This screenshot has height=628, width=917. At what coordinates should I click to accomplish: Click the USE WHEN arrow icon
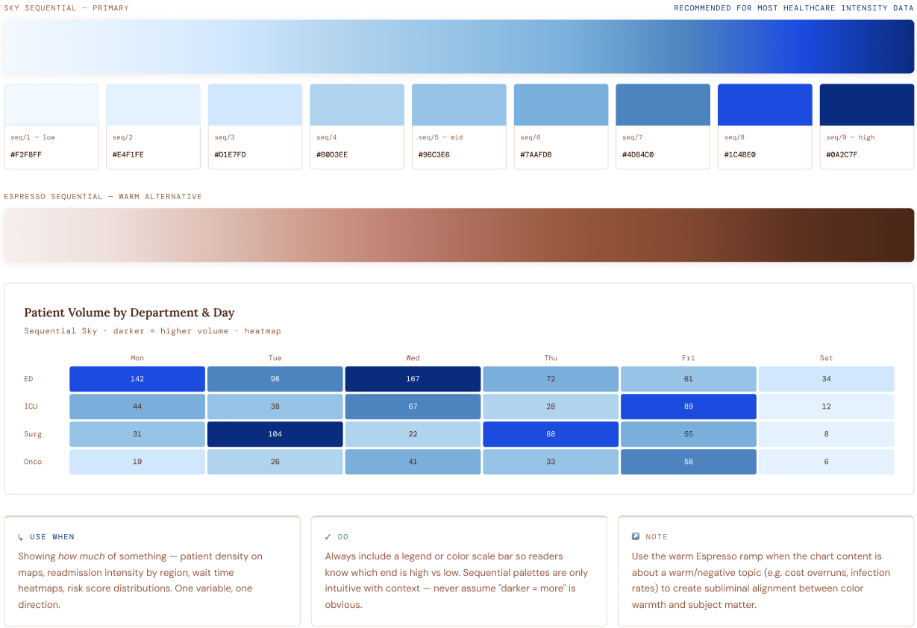pyautogui.click(x=21, y=537)
